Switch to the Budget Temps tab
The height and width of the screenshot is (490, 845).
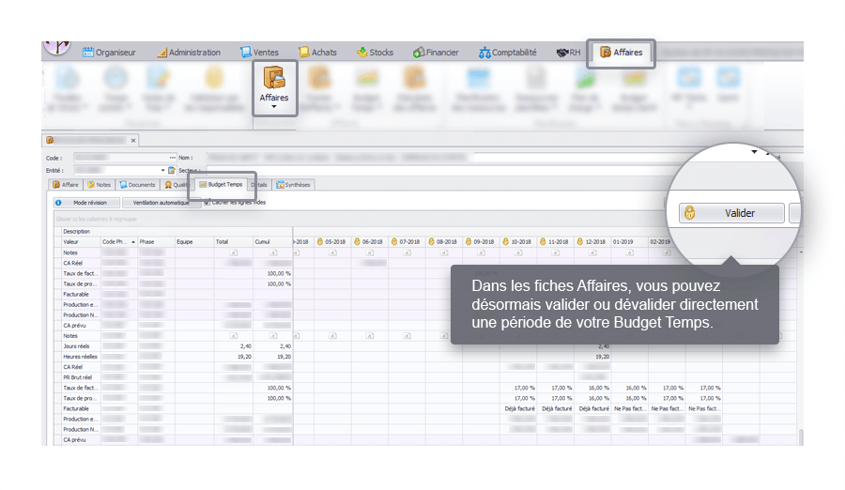point(221,185)
